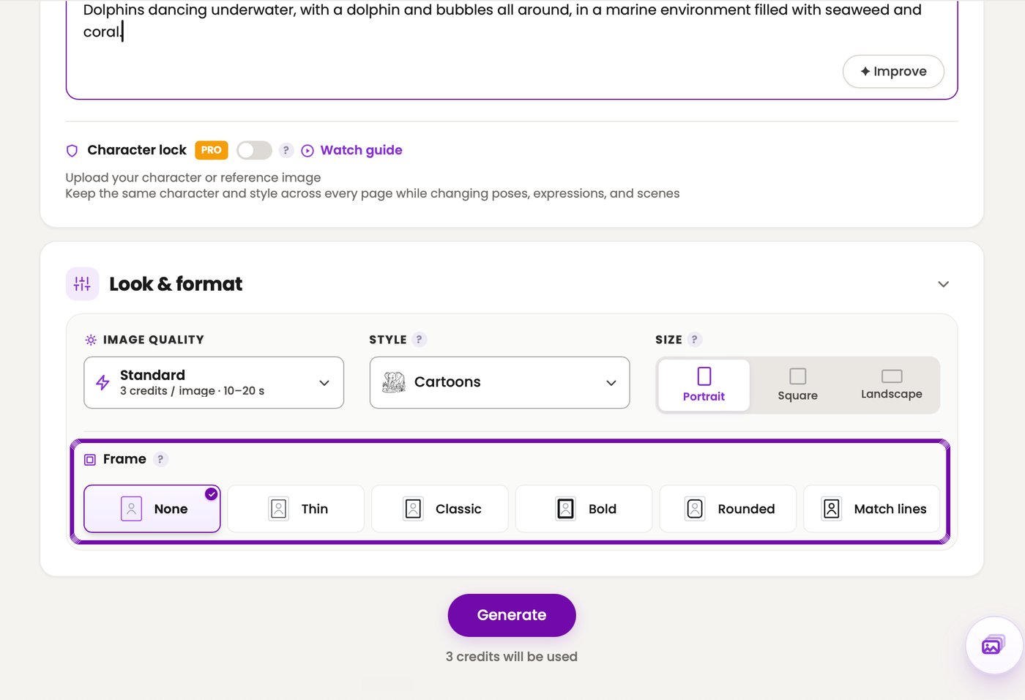
Task: Click the "3 credits will be used" text
Action: point(512,657)
